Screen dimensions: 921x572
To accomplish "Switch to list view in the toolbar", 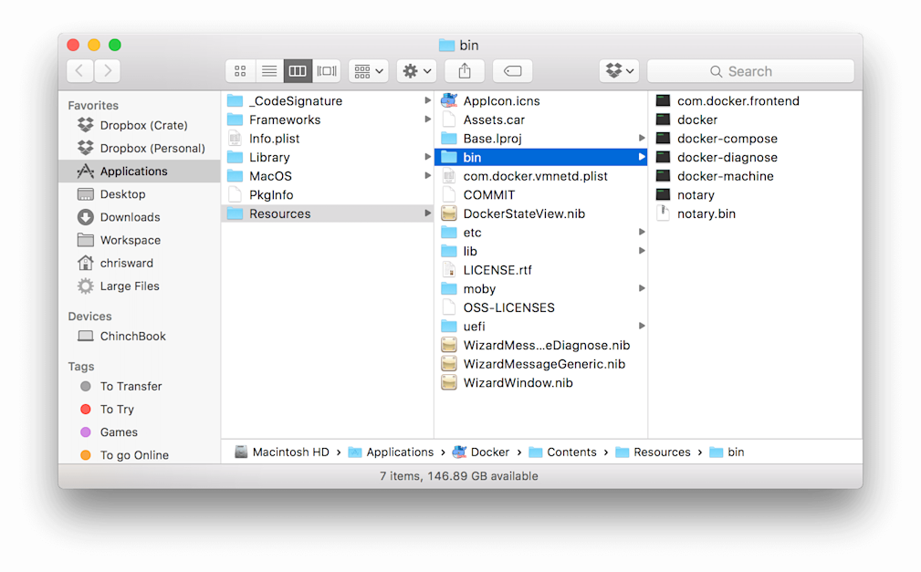I will (x=268, y=70).
